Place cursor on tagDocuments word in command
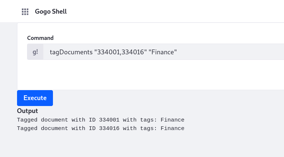284x157 pixels. pyautogui.click(x=71, y=52)
